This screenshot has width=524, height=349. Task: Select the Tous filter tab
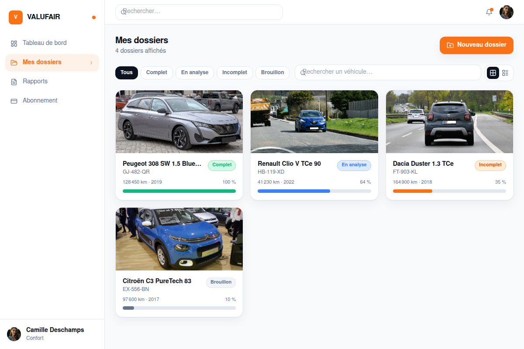point(127,72)
